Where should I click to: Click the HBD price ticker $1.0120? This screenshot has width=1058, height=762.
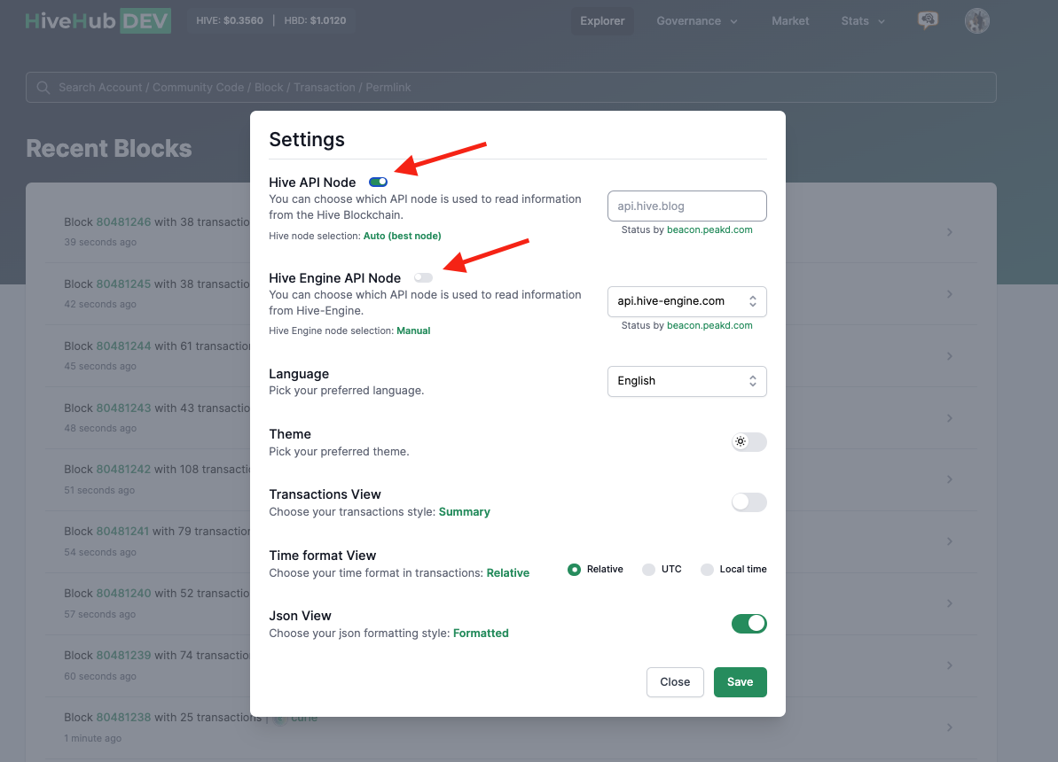pos(315,20)
